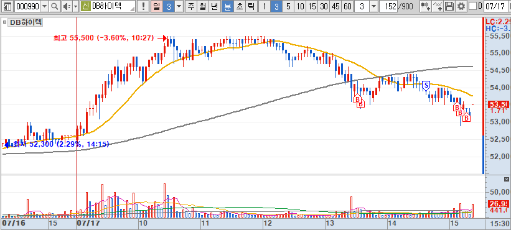The image size is (511, 230).
Task: Select the 10-minute interval button
Action: pyautogui.click(x=301, y=6)
